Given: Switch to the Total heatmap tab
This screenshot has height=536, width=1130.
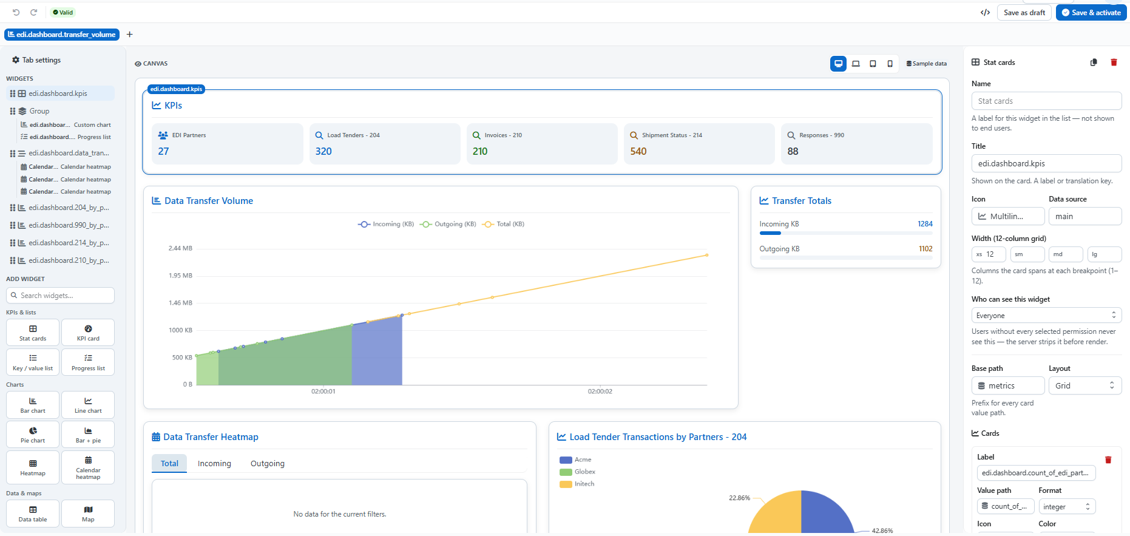Looking at the screenshot, I should tap(169, 463).
